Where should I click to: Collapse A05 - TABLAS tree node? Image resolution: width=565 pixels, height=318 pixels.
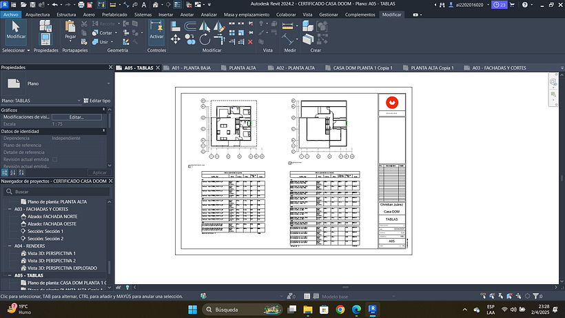(10, 275)
